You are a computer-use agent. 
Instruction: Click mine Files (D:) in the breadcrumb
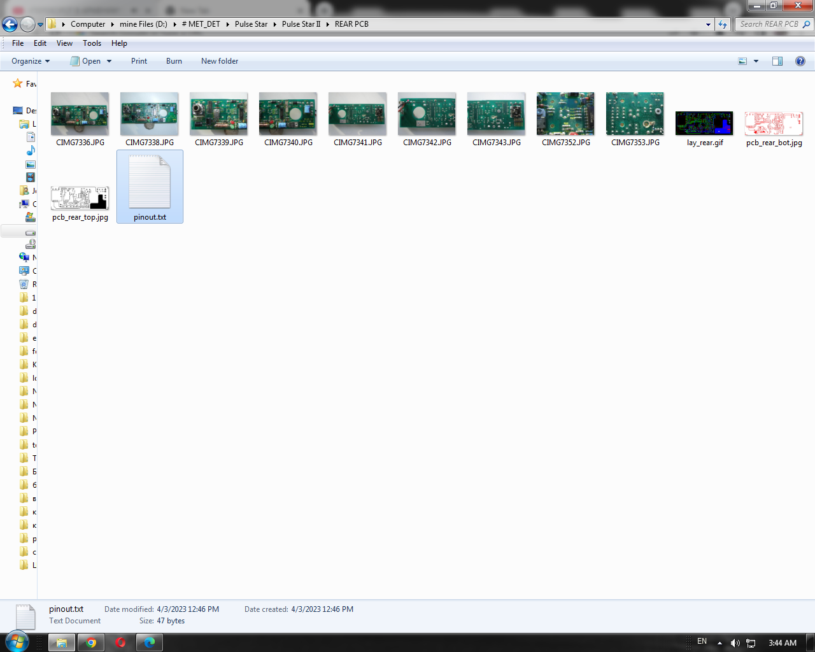143,24
